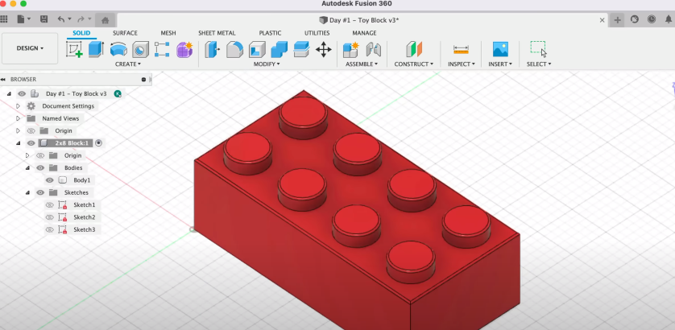Open the CONSTRUCT dropdown menu
The image size is (675, 330).
(x=414, y=64)
